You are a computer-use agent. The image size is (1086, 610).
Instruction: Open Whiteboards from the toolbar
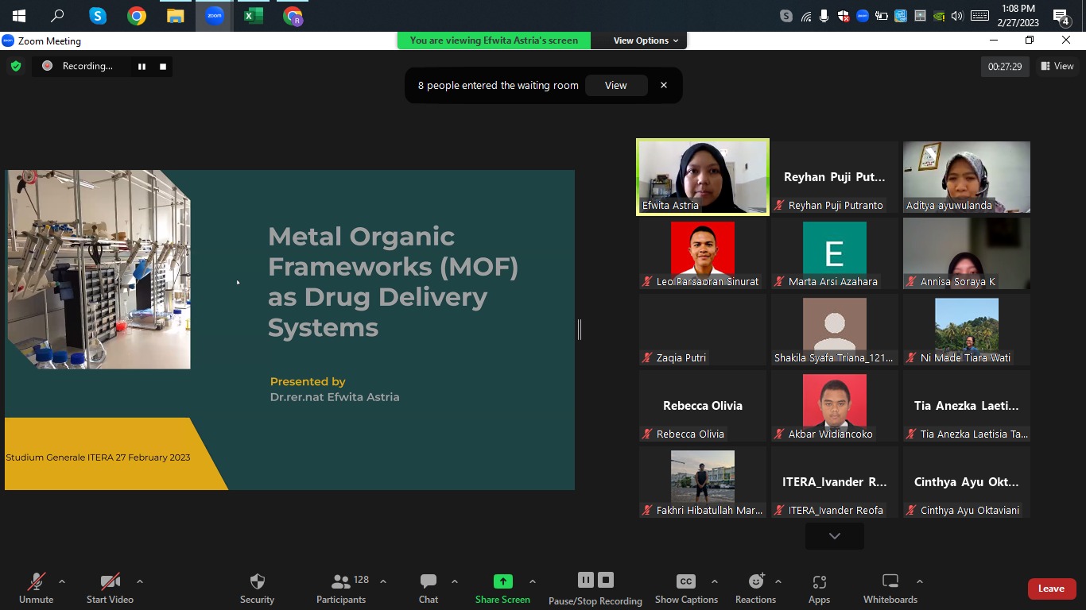pos(890,582)
